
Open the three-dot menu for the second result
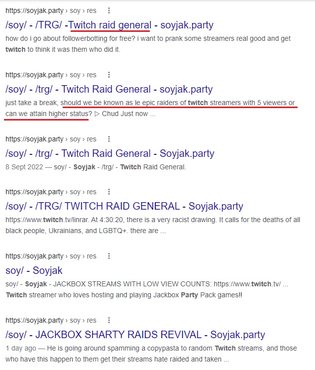pyautogui.click(x=108, y=75)
